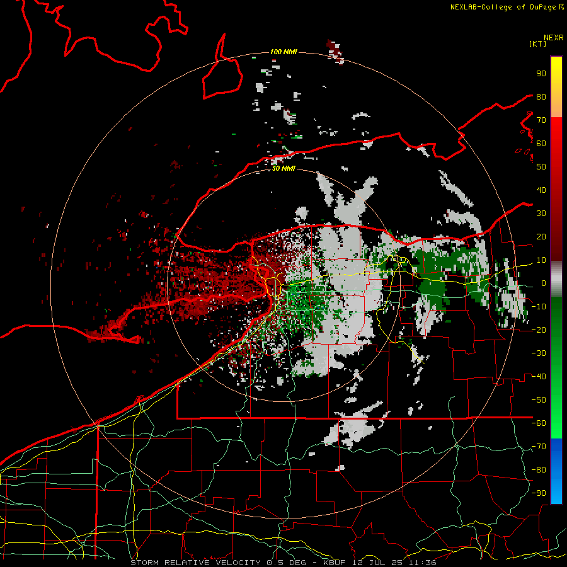Click the 50 value on velocity scale
The width and height of the screenshot is (567, 567).
tap(541, 167)
